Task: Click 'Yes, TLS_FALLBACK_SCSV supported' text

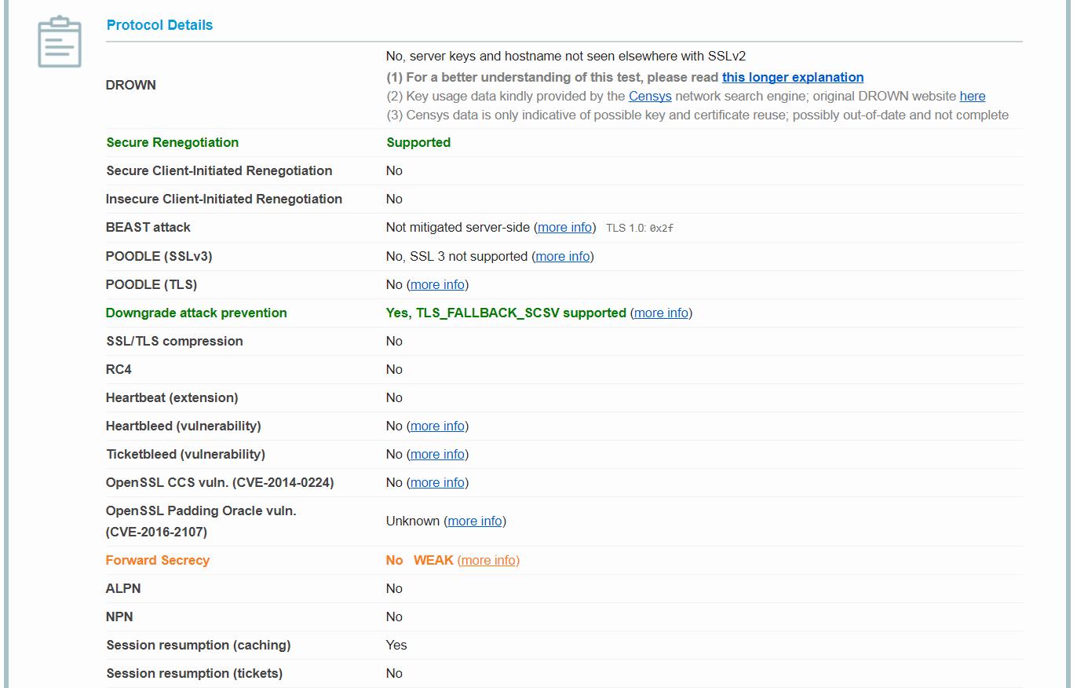Action: click(x=506, y=313)
